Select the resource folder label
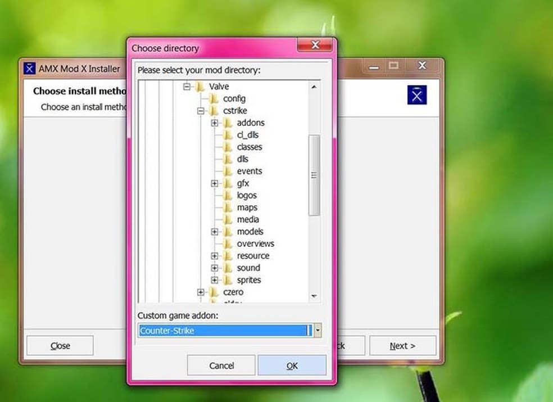The width and height of the screenshot is (553, 402). pos(253,255)
